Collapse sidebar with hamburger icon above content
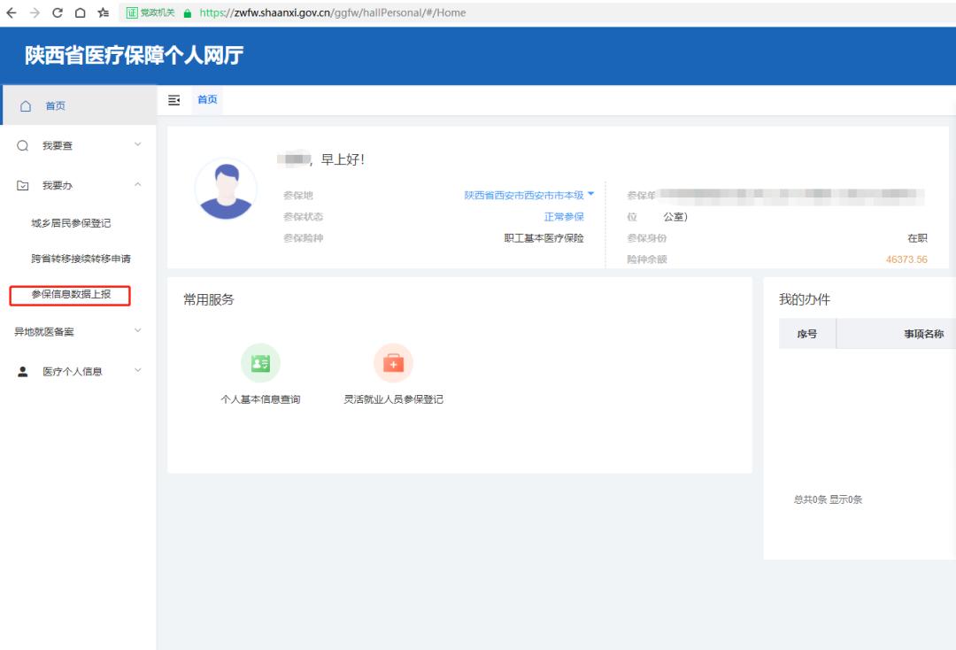 (175, 100)
